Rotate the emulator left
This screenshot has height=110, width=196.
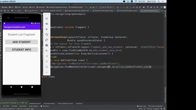[47, 35]
